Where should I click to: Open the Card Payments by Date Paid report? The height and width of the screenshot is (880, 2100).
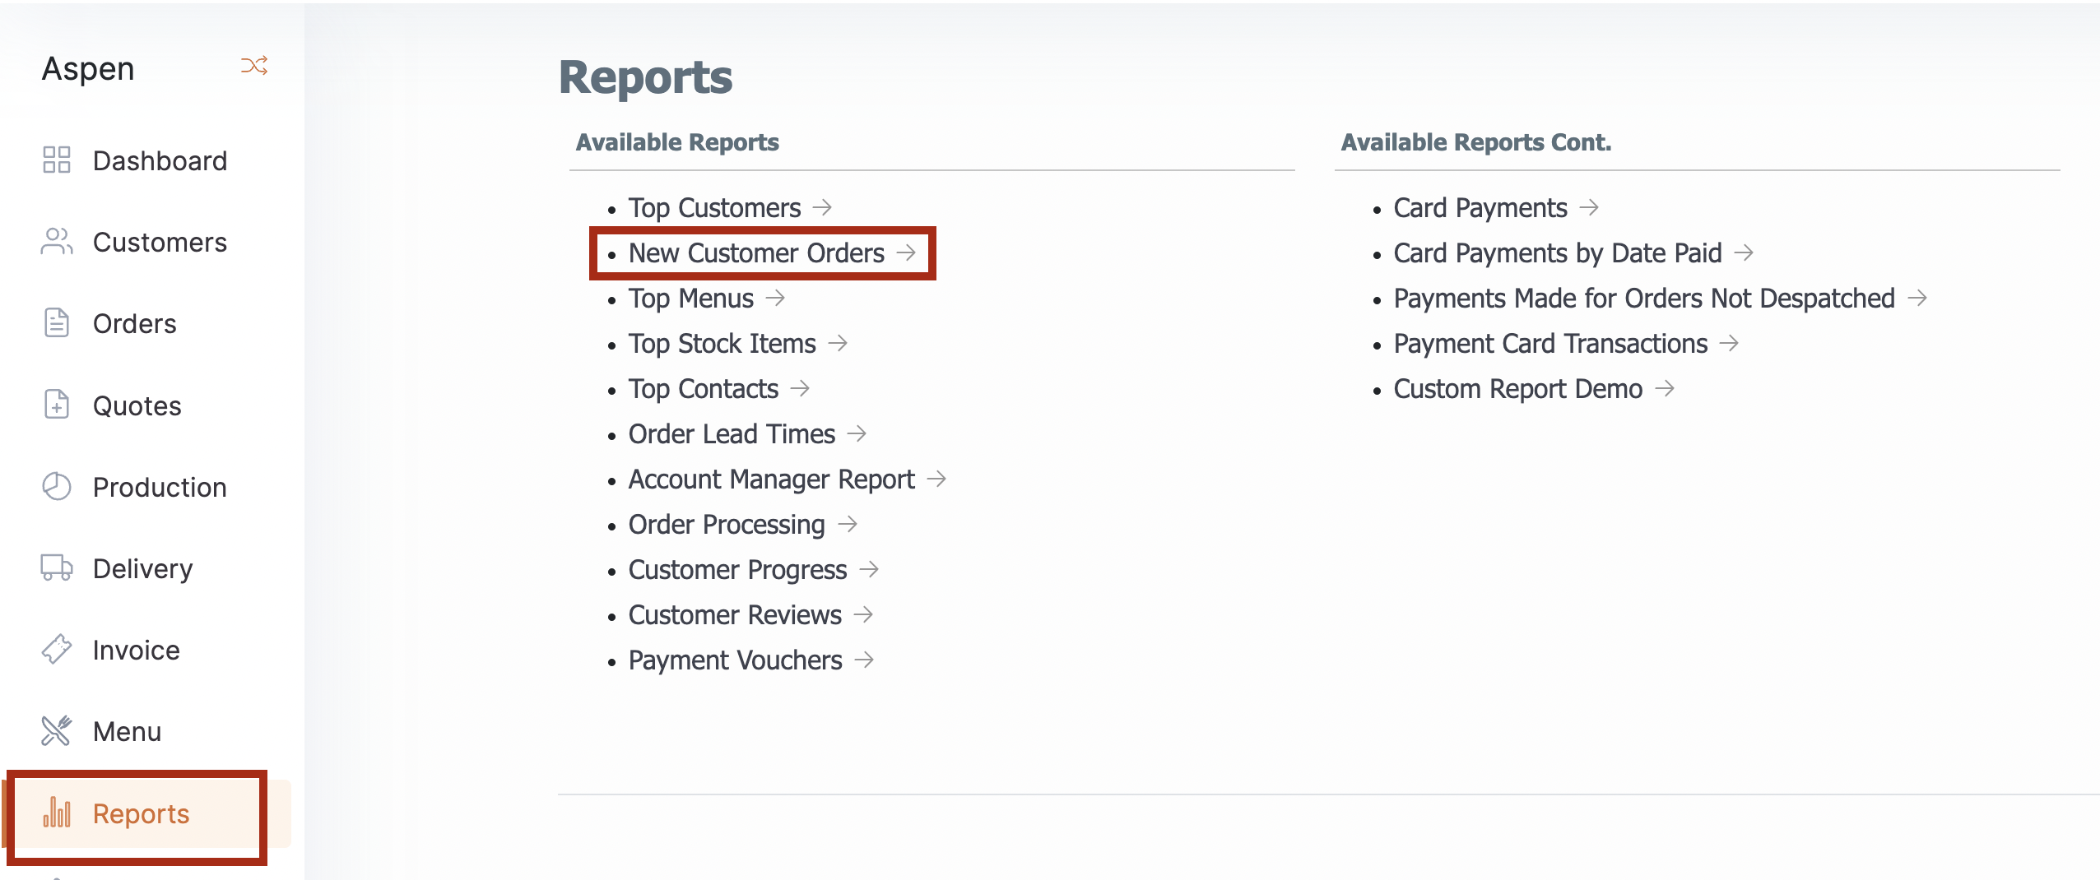[x=1573, y=253]
